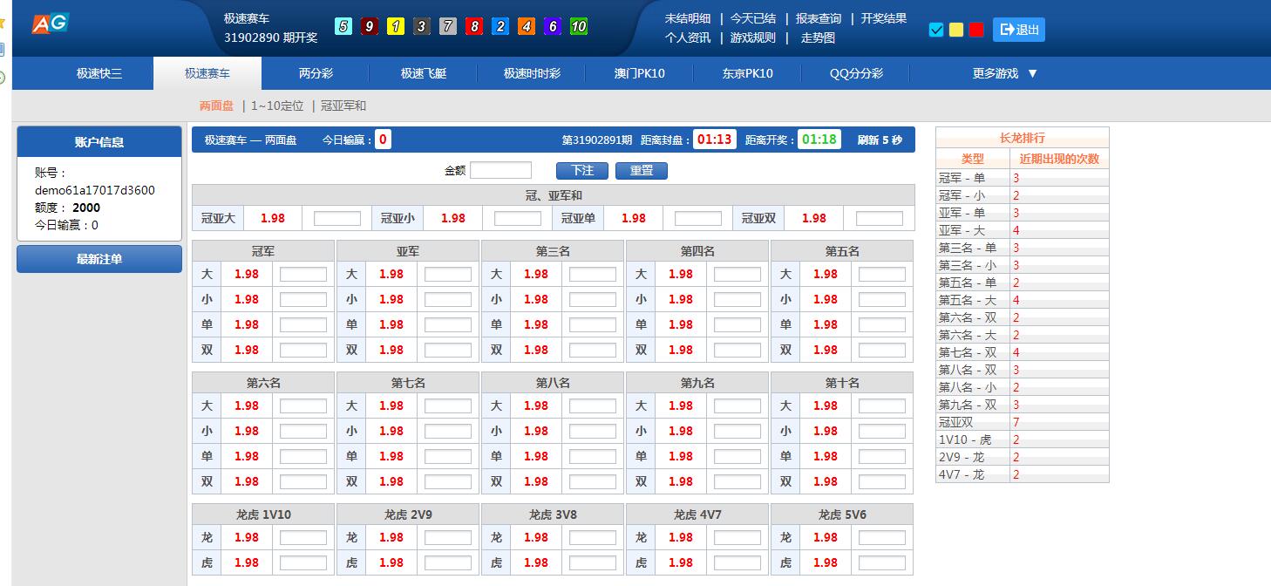Log out with the 退出 button

tap(1019, 30)
